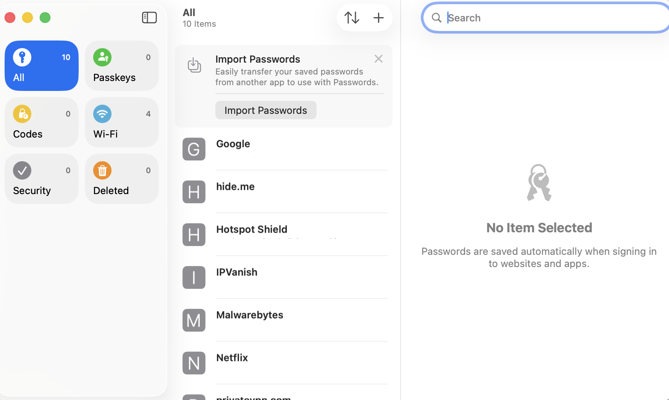Click the gray Security checkmark icon

click(22, 170)
